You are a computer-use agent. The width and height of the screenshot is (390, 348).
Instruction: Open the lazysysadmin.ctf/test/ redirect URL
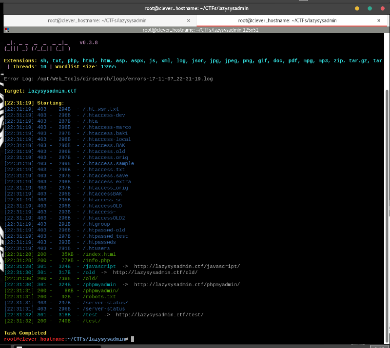[x=159, y=315]
